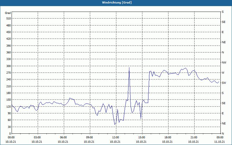
Task: Select the 10.10.21 date below 12:00
Action: (115, 142)
